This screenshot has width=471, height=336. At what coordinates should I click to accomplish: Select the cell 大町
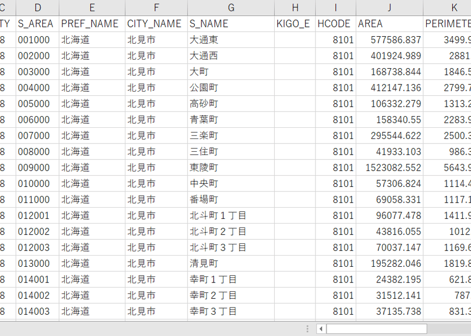pyautogui.click(x=231, y=72)
